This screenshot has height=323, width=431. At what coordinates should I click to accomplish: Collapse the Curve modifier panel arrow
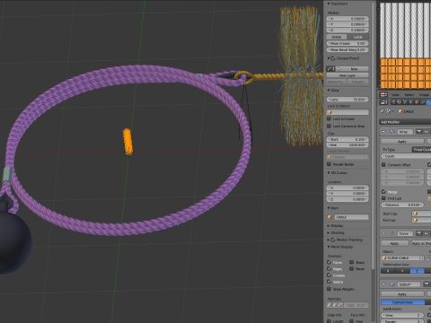(x=383, y=233)
